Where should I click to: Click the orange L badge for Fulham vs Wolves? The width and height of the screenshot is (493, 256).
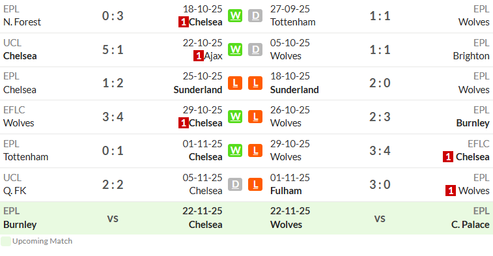pyautogui.click(x=255, y=184)
